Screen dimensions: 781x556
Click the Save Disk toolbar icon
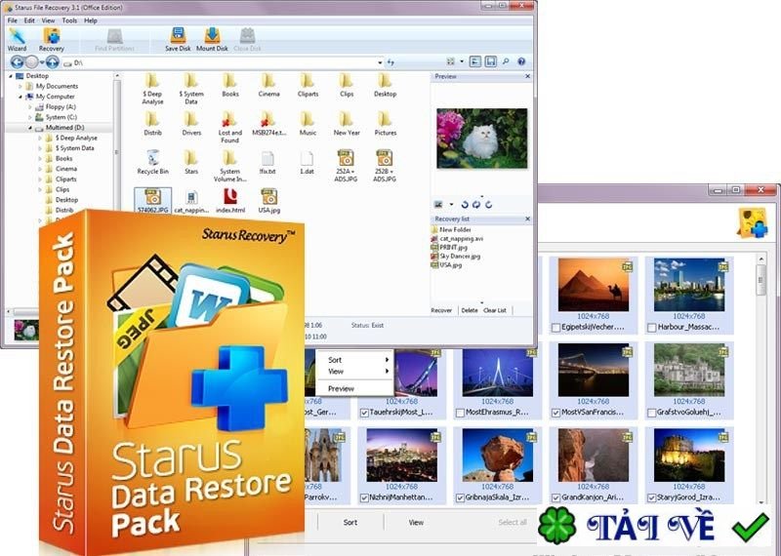pyautogui.click(x=178, y=39)
